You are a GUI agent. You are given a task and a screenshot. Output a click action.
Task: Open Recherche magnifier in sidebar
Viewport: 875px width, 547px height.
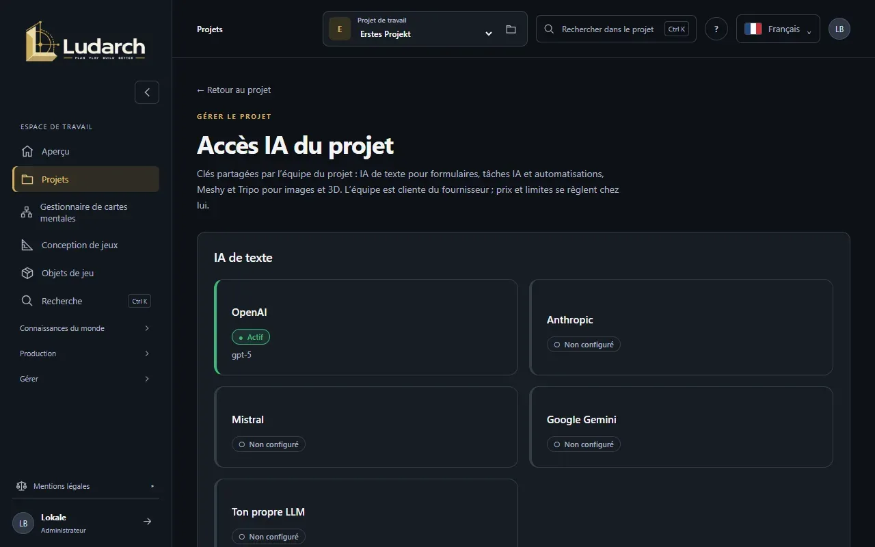point(27,301)
